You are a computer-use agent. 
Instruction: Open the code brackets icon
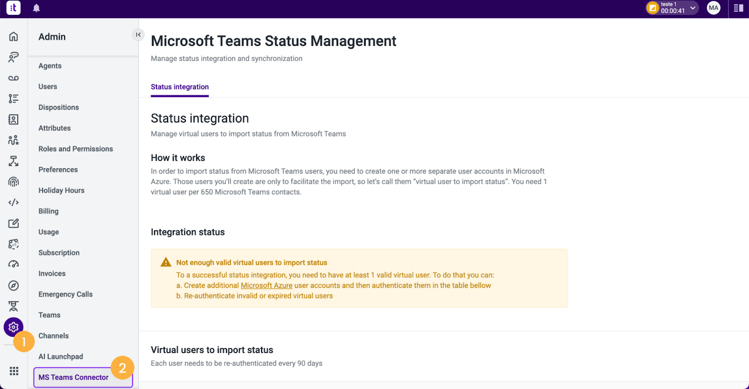[x=14, y=202]
